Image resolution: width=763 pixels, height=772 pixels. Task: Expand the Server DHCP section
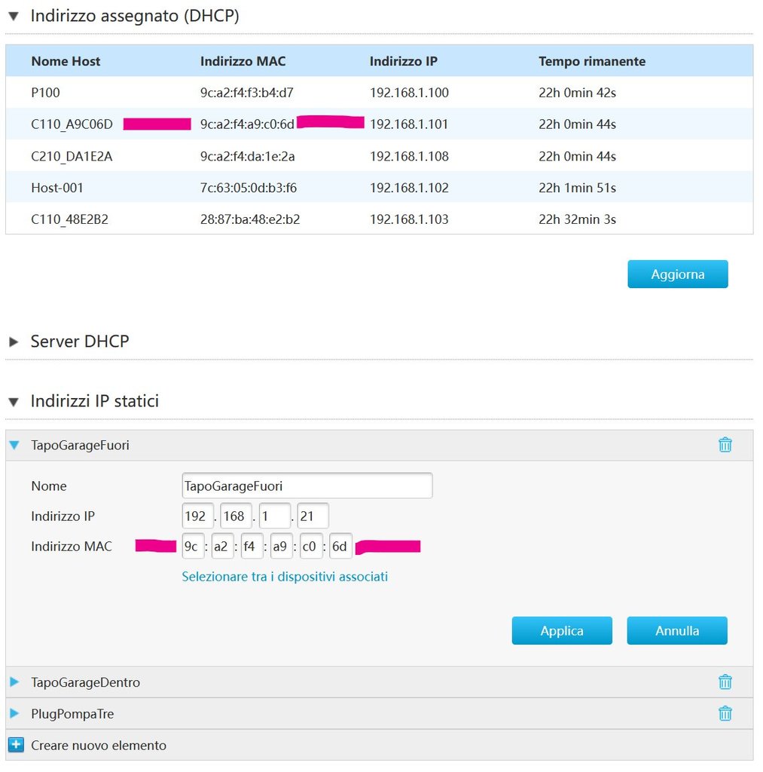point(14,342)
